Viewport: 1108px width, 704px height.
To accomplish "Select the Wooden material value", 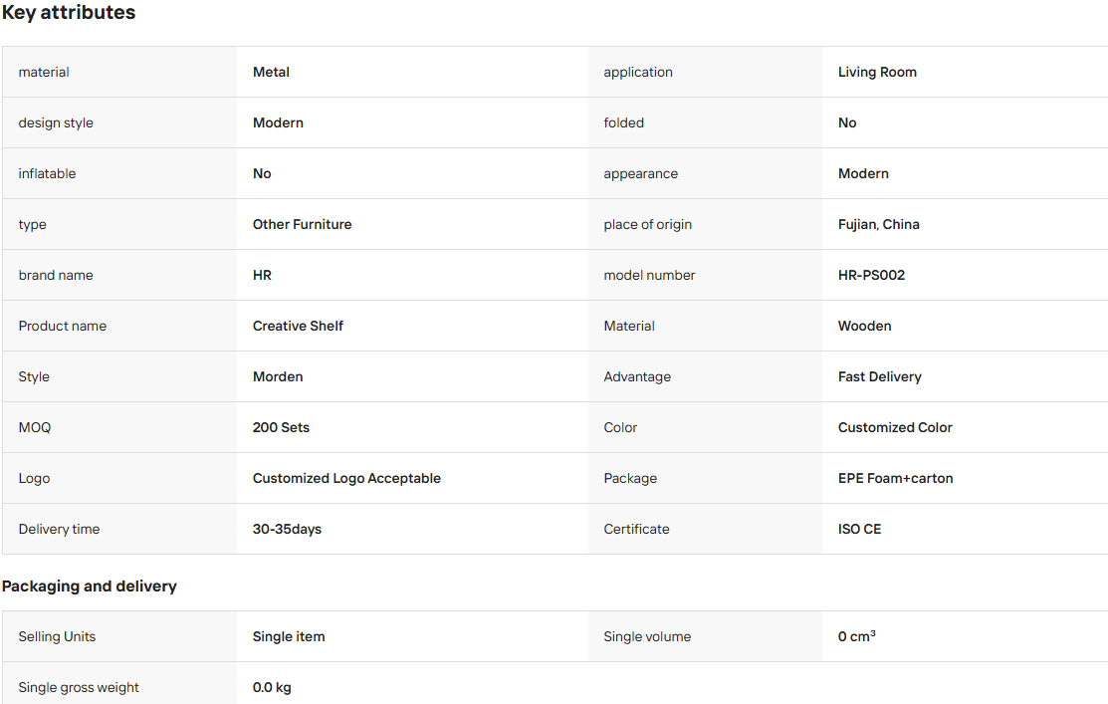I will 865,326.
